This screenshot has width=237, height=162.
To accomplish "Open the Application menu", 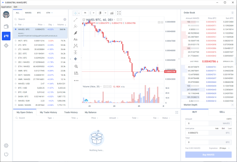I will click(6, 7).
